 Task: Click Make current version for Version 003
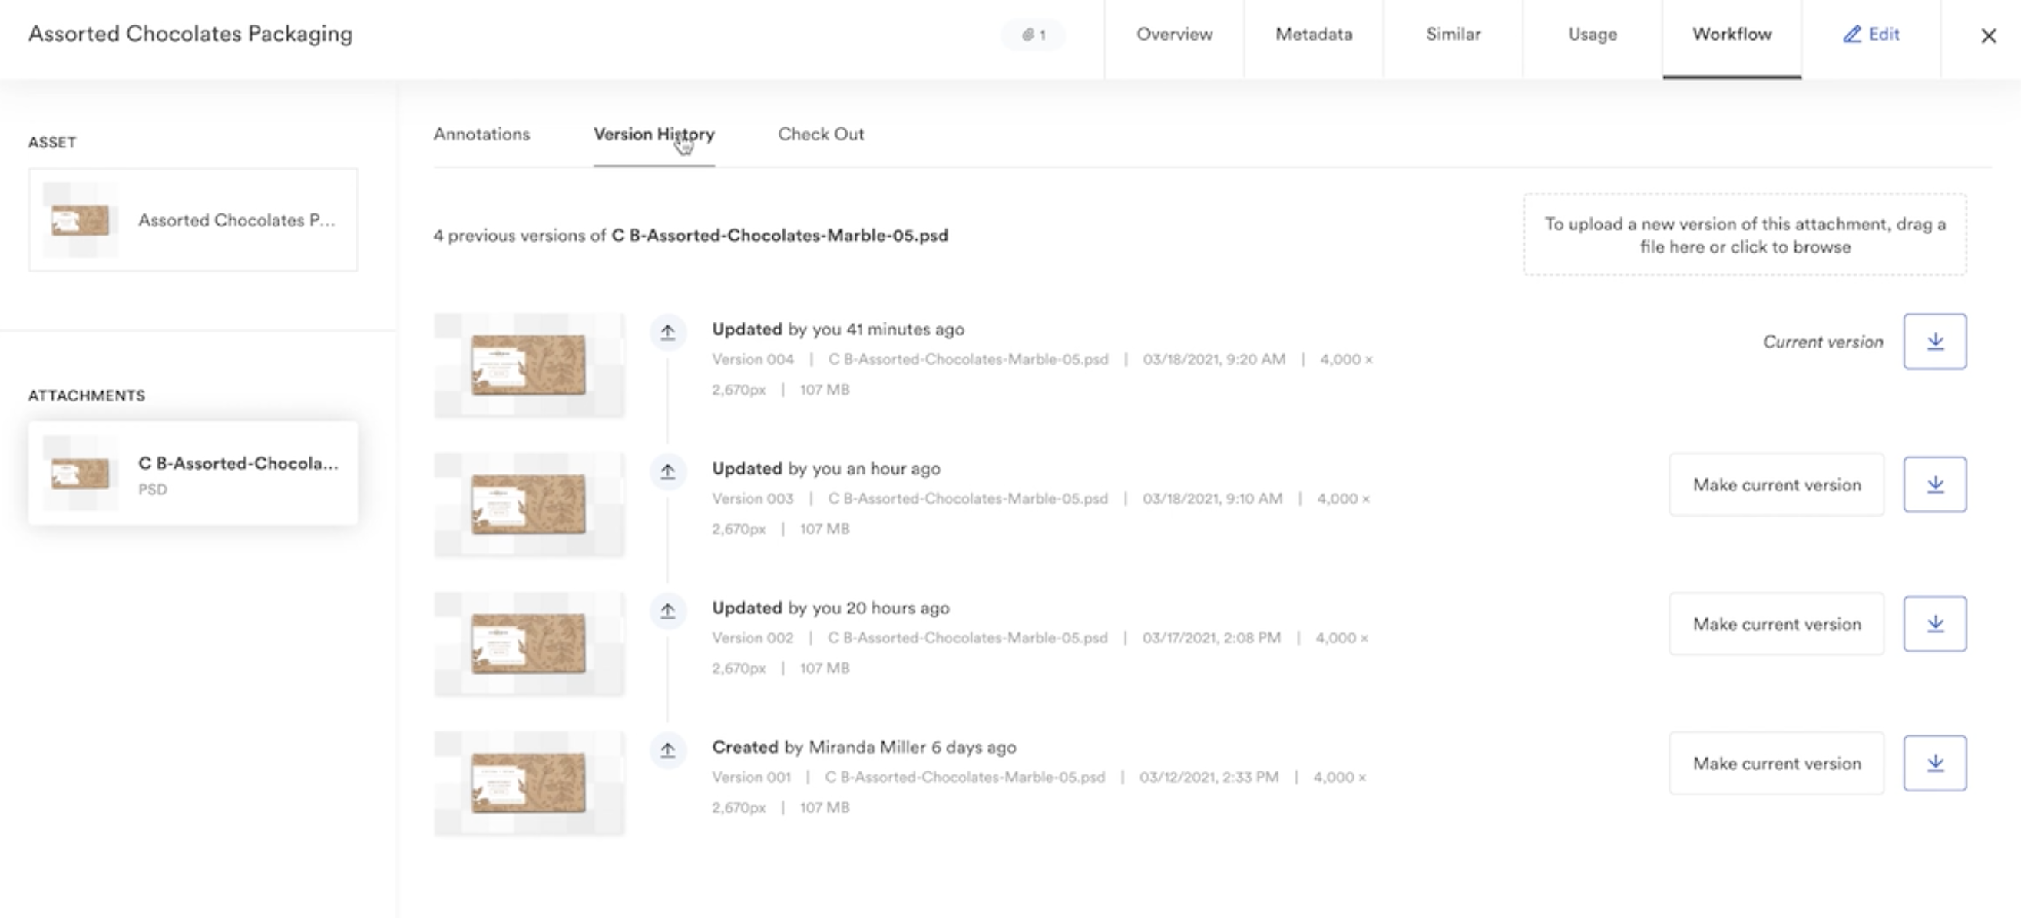(1776, 484)
